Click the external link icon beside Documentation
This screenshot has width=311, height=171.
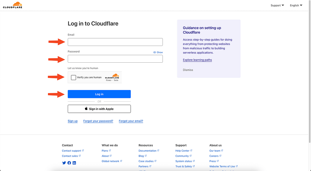[159, 151]
